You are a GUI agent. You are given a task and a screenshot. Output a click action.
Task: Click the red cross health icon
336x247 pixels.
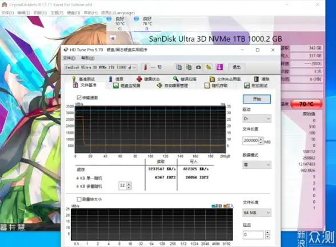click(x=139, y=79)
